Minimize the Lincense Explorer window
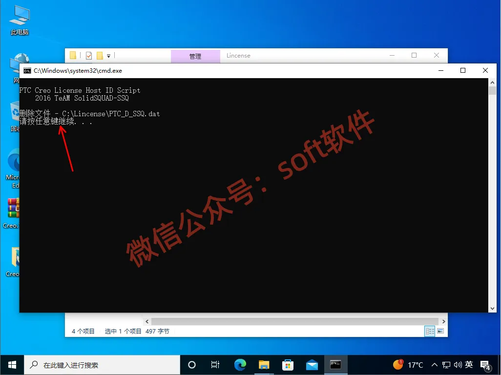 392,55
